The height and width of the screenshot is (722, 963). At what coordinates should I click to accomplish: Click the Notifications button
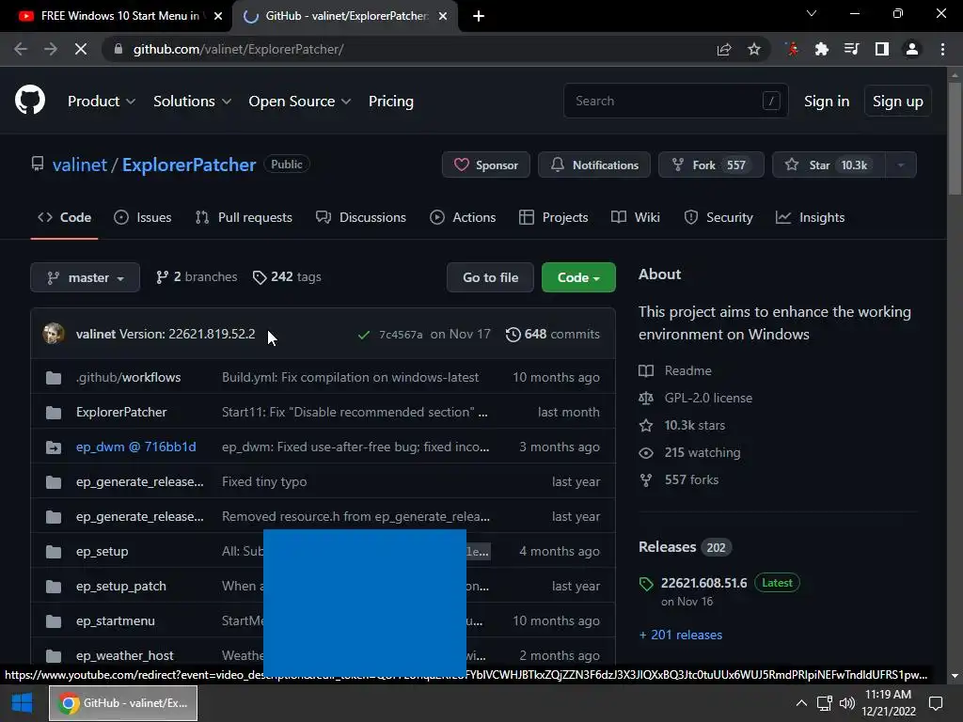pyautogui.click(x=594, y=165)
